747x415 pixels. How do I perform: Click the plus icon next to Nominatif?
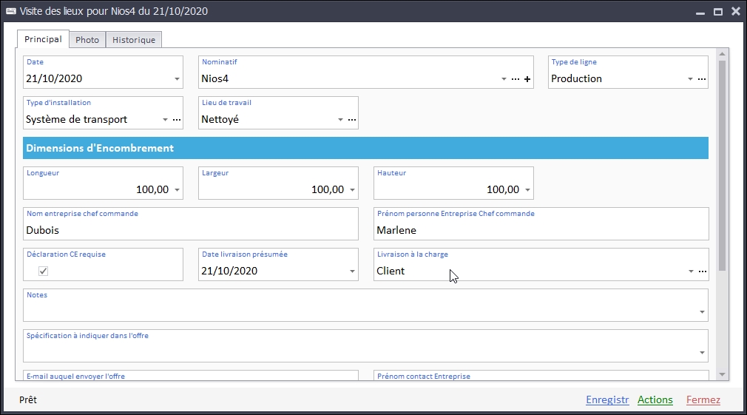[527, 79]
